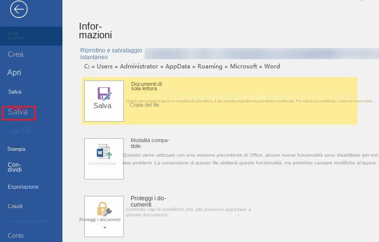379x242 pixels.
Task: Click the Word folder in the file path
Action: [272, 66]
